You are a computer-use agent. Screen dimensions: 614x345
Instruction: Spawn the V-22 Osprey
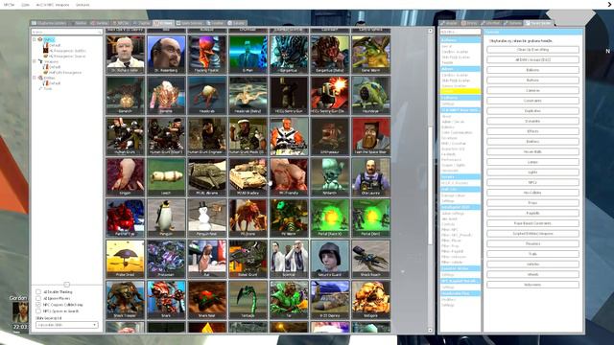[x=330, y=300]
